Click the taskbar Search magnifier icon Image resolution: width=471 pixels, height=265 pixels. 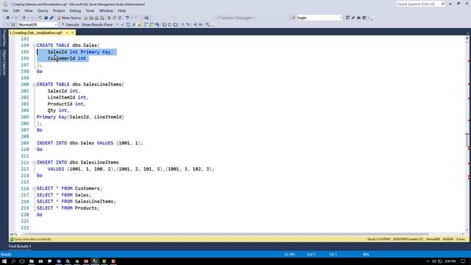point(13,261)
